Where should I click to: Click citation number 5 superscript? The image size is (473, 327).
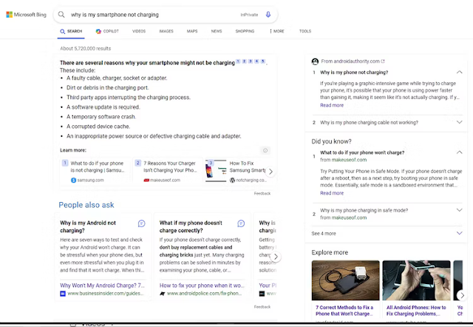(x=263, y=61)
